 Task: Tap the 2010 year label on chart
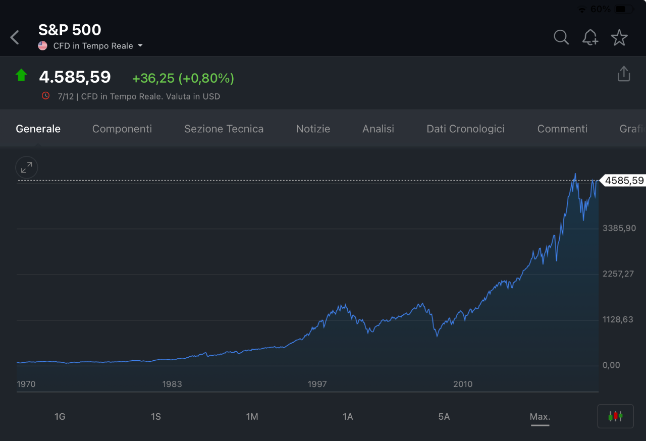coord(463,384)
